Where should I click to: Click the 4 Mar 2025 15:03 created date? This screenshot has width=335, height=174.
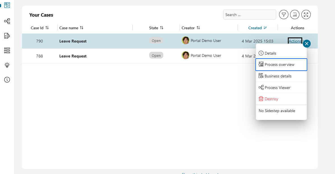point(257,41)
